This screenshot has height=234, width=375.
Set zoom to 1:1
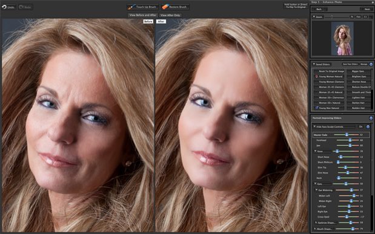(365, 17)
